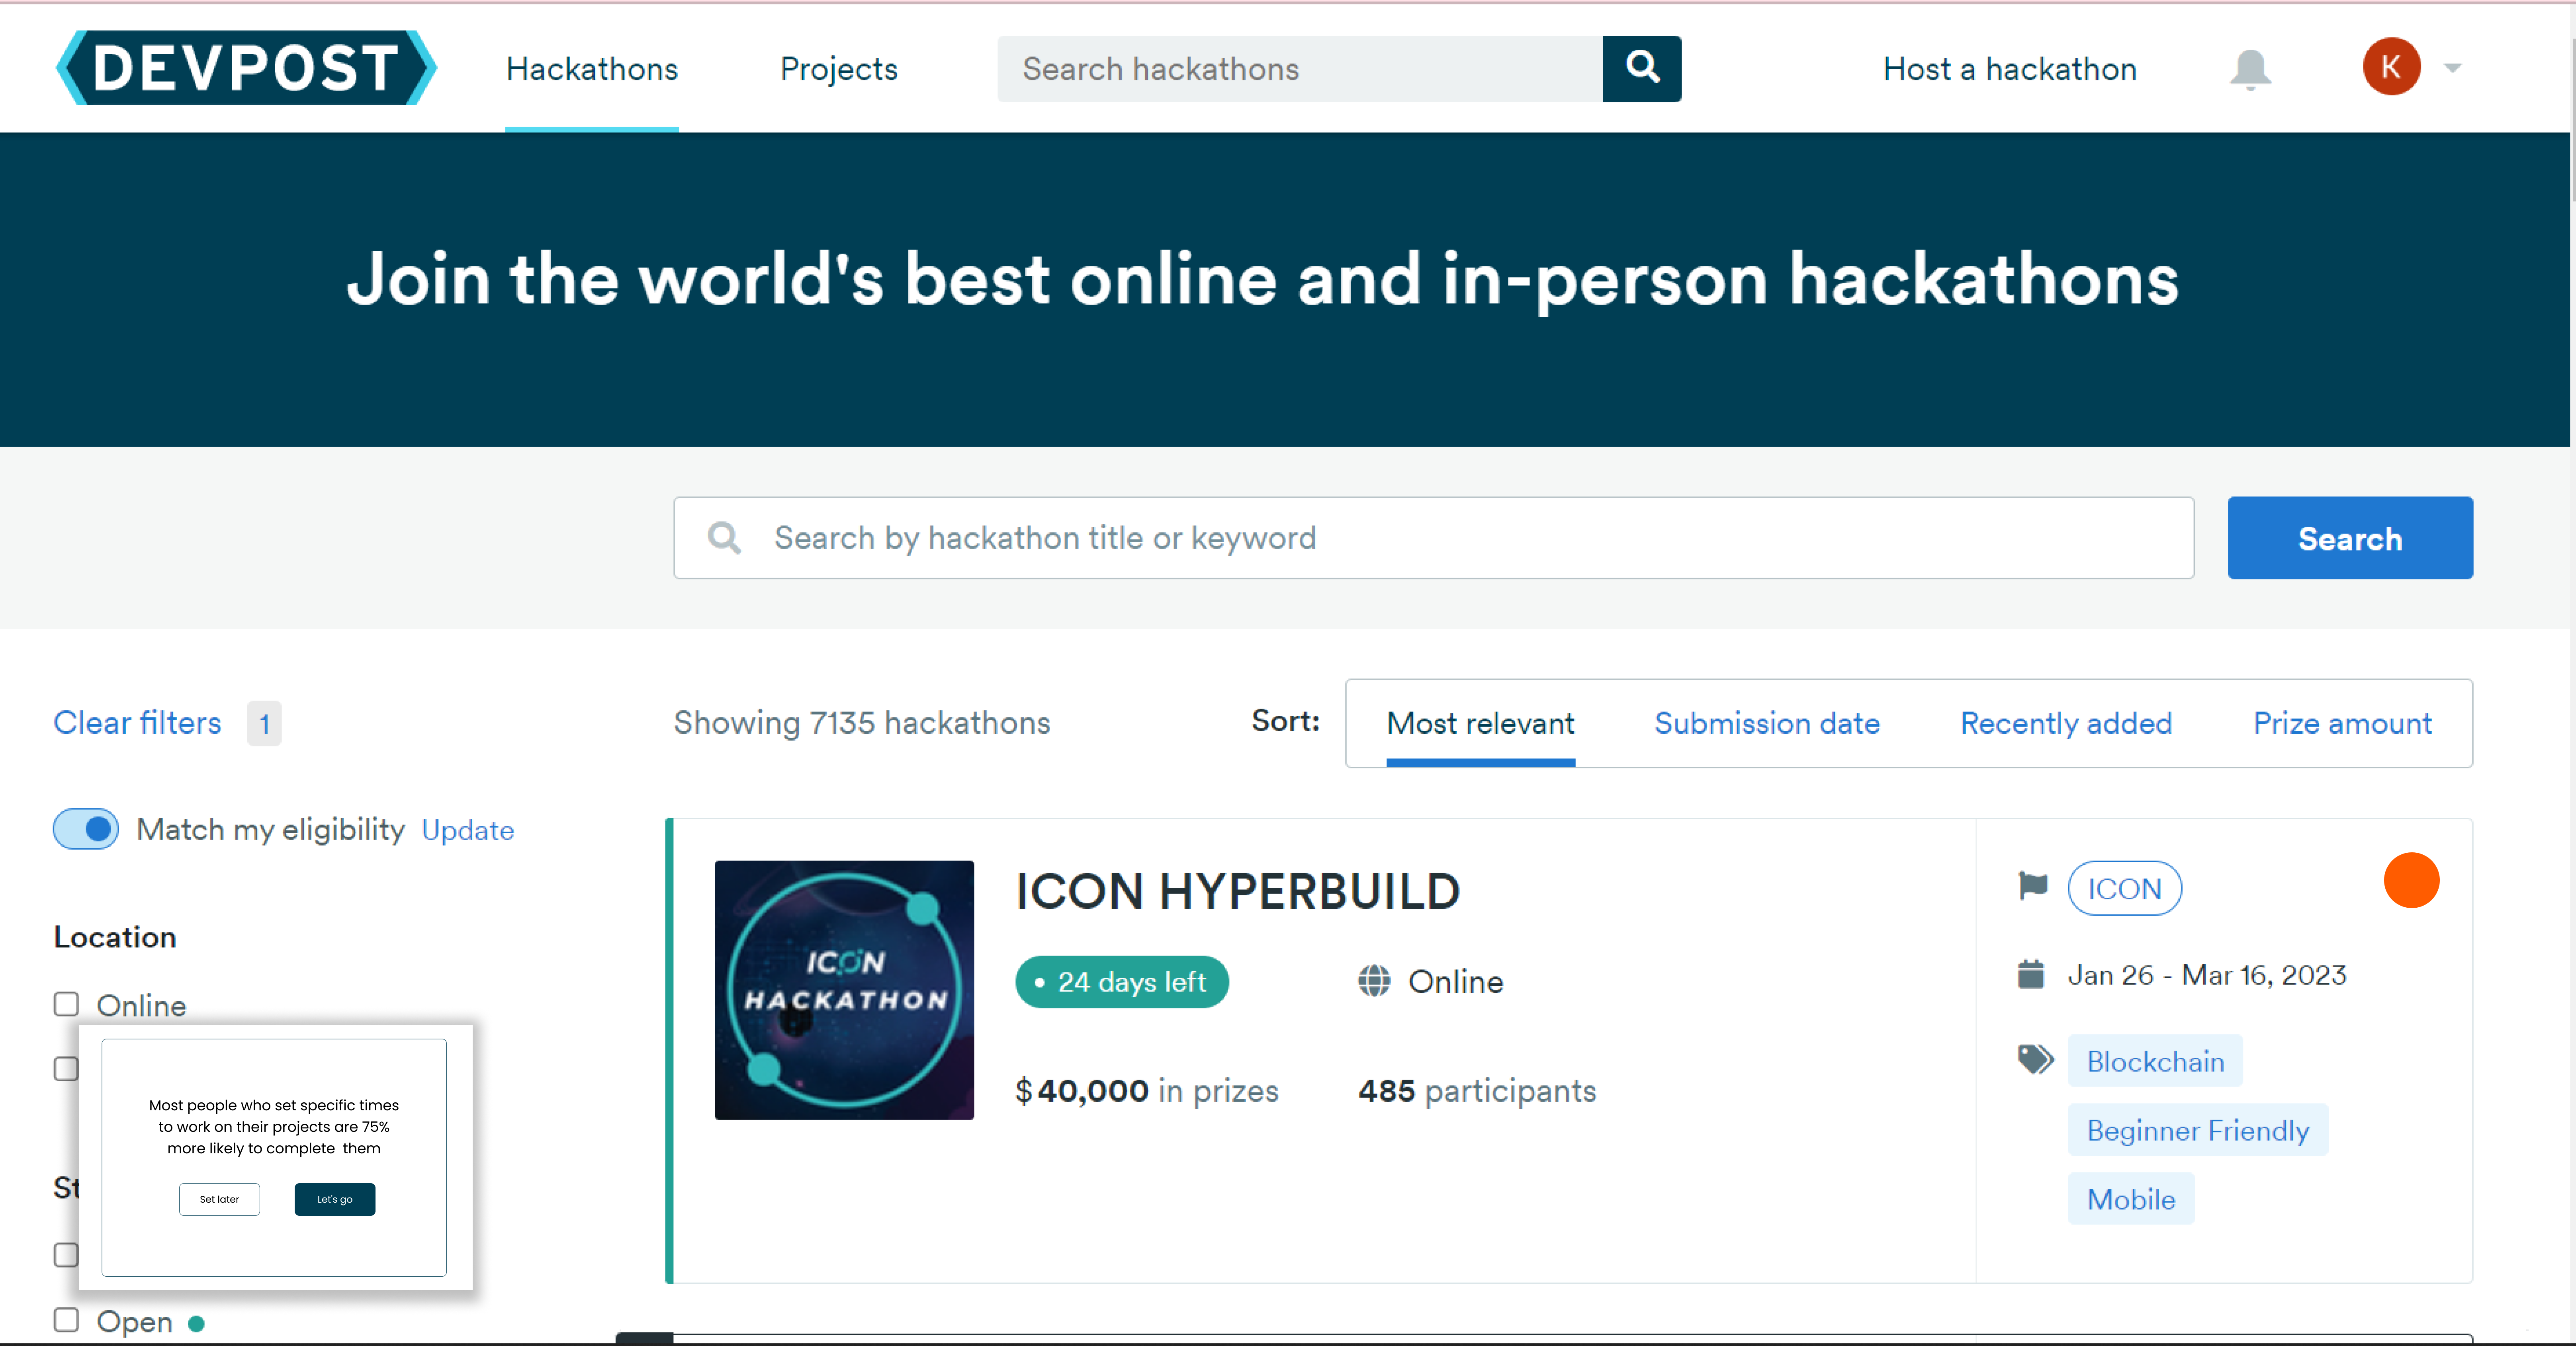Expand the user account dropdown arrow
This screenshot has height=1346, width=2576.
click(2452, 68)
